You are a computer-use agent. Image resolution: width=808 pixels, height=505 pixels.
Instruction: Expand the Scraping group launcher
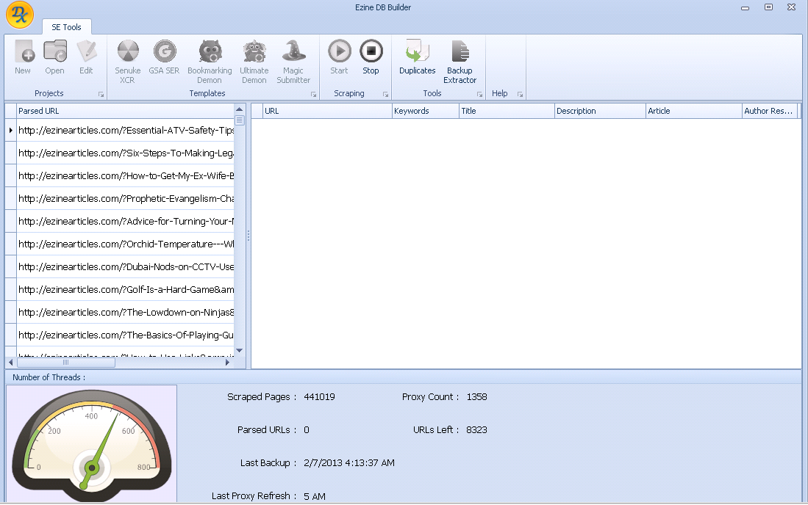click(385, 95)
